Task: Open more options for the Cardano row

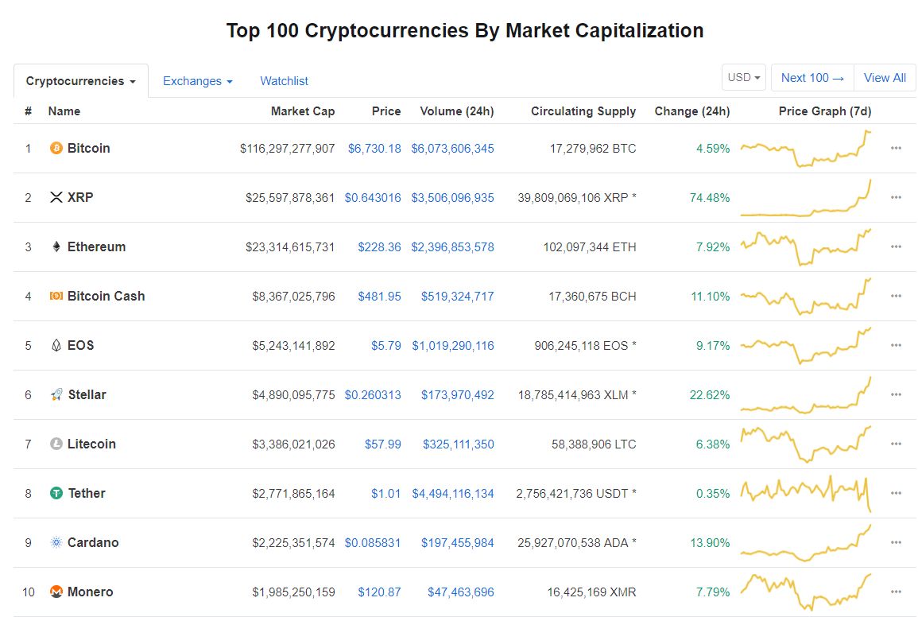Action: tap(896, 543)
